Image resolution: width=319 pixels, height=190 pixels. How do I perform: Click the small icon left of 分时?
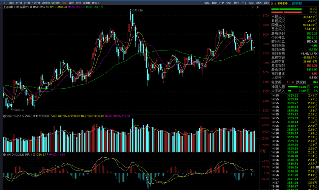[6, 3]
